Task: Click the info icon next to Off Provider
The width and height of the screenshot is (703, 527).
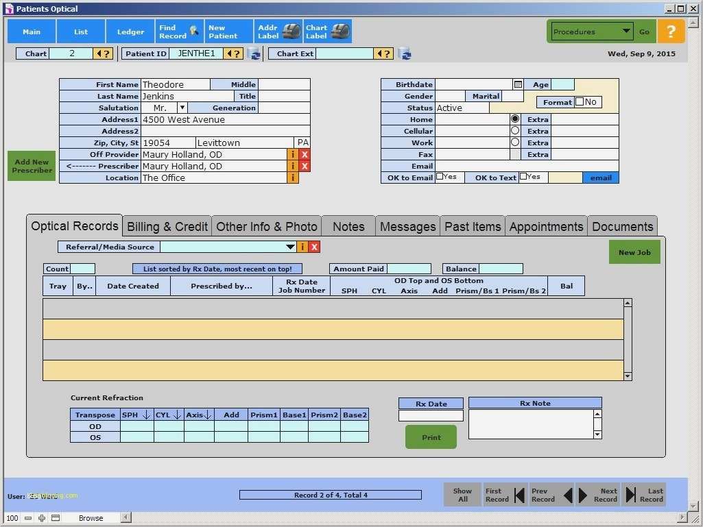Action: coord(292,154)
